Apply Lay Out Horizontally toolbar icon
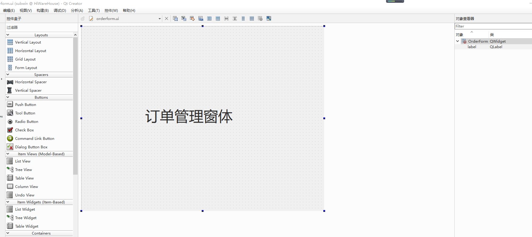Viewport: 532px width, 237px height. [x=209, y=18]
